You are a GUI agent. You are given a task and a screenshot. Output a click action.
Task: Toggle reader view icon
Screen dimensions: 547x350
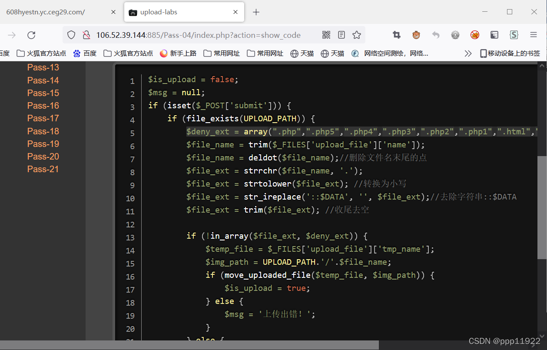341,35
